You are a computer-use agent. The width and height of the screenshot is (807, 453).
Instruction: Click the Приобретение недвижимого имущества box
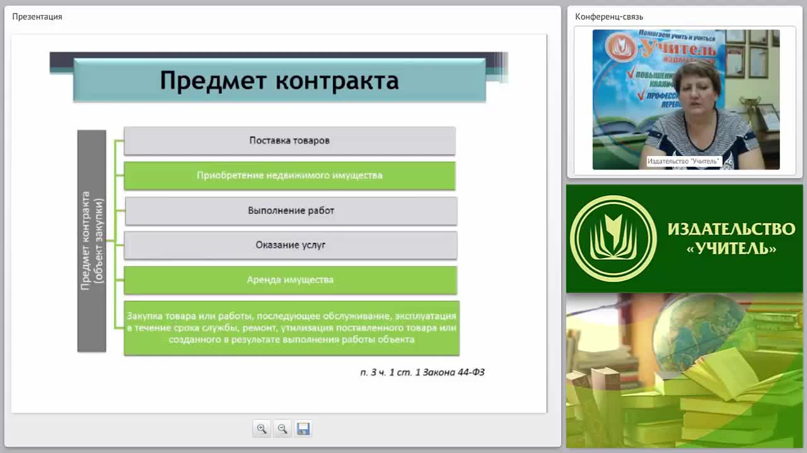(289, 176)
